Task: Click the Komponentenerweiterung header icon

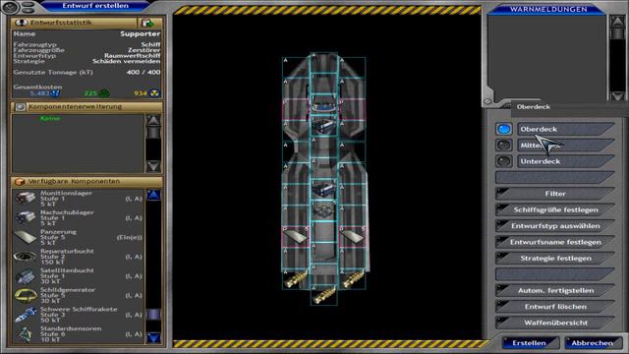Action: click(x=20, y=107)
